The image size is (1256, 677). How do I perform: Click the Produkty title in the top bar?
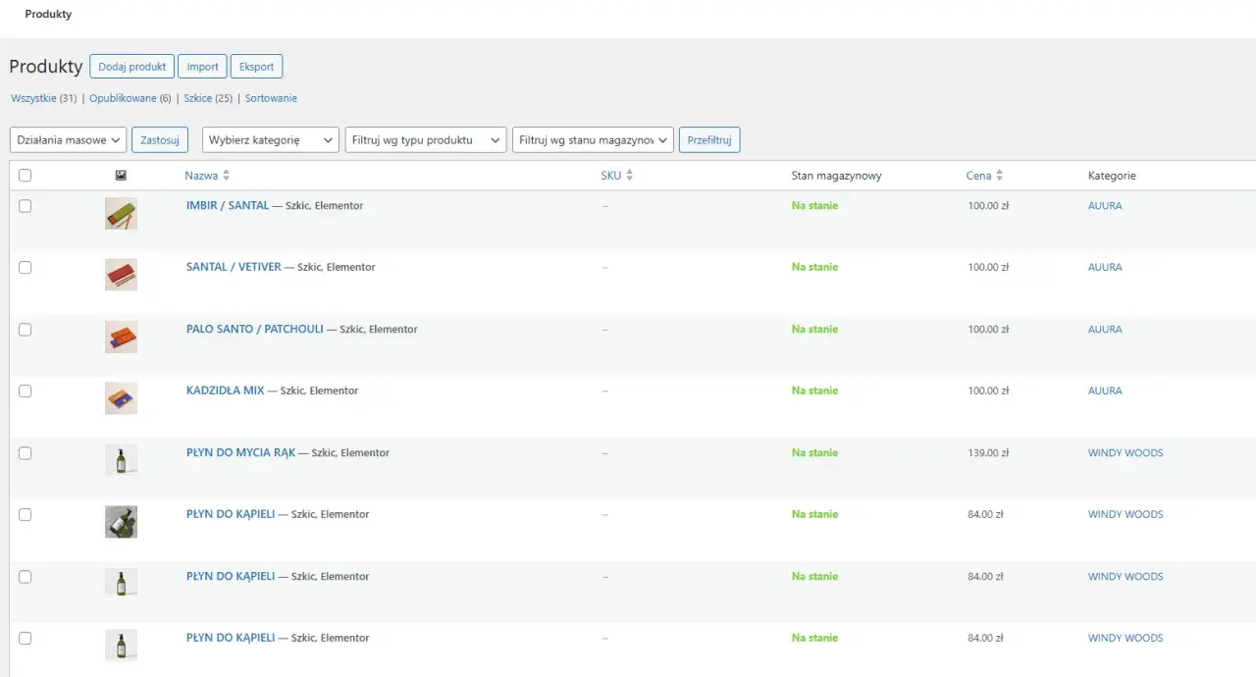(x=48, y=15)
